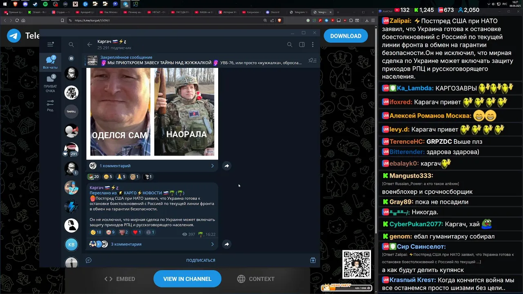
Task: Bookmark this page in address bar
Action: click(x=62, y=20)
